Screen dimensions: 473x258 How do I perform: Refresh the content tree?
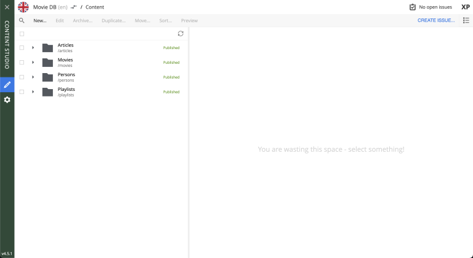pyautogui.click(x=180, y=34)
